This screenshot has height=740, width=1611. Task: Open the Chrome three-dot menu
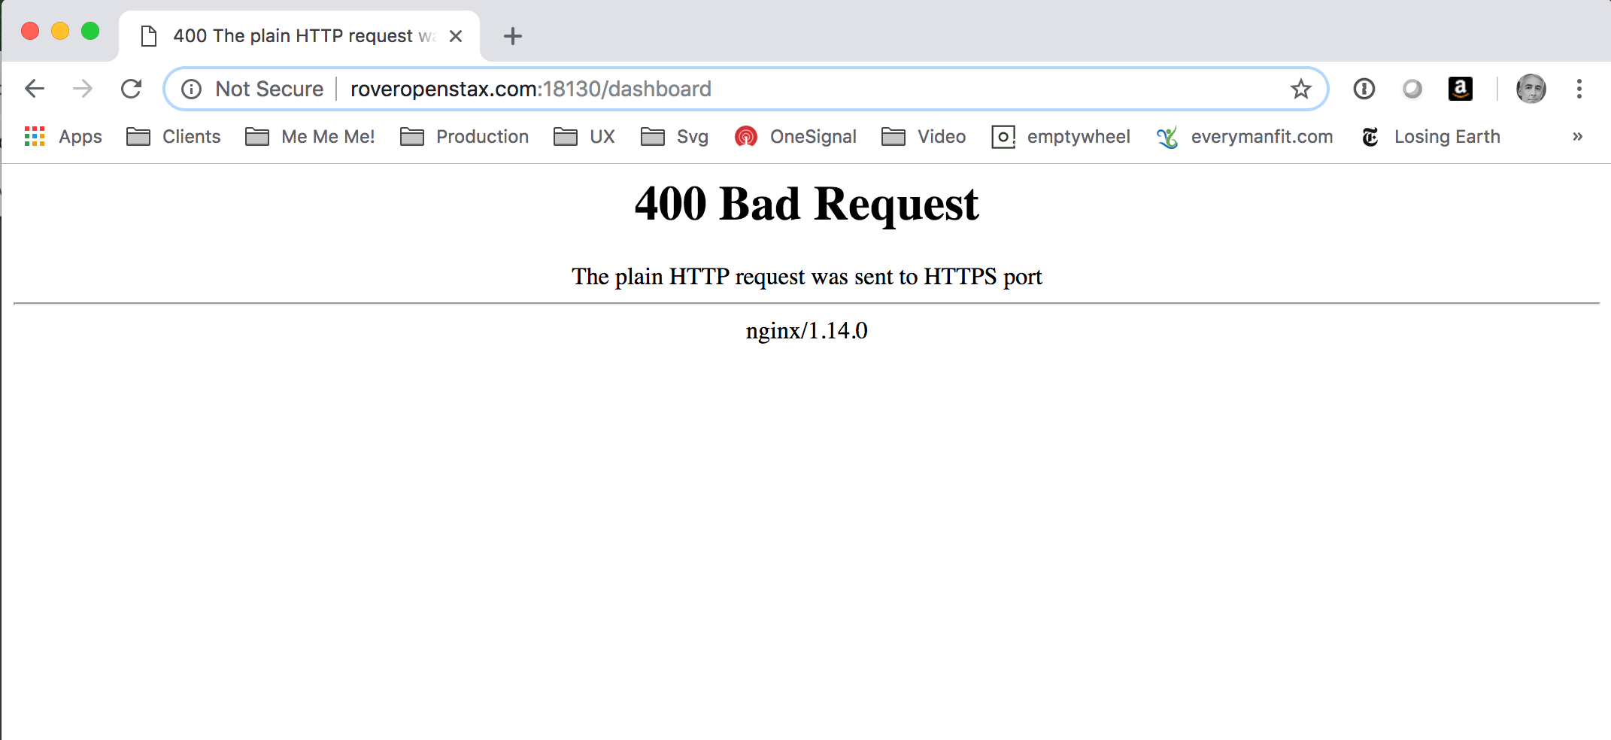(1579, 89)
